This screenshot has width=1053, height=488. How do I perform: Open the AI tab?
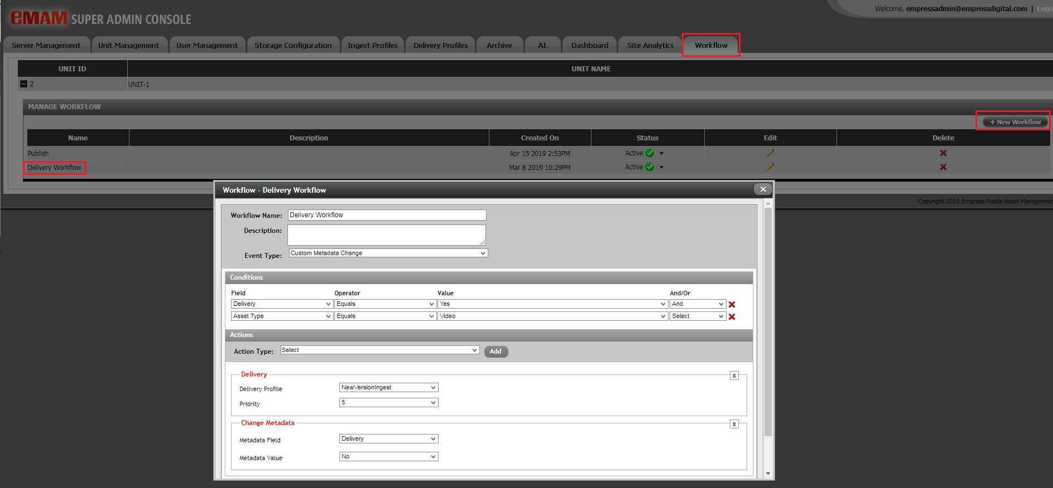point(542,45)
